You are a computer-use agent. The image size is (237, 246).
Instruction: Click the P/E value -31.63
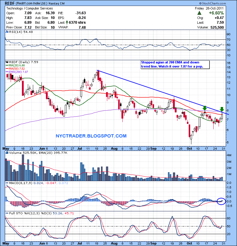(x=81, y=13)
